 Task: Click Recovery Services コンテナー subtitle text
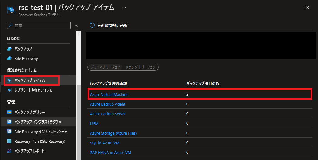tap(40, 15)
